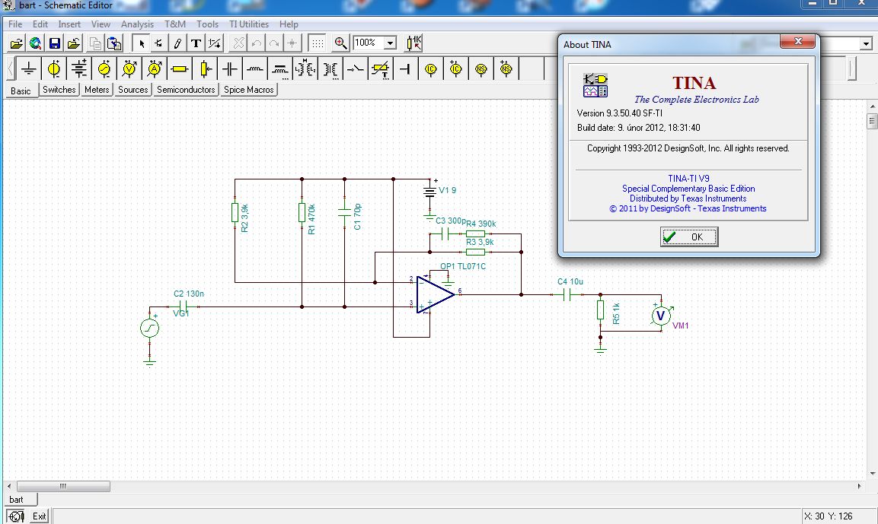Image resolution: width=878 pixels, height=524 pixels.
Task: Open the View menu
Action: point(101,24)
